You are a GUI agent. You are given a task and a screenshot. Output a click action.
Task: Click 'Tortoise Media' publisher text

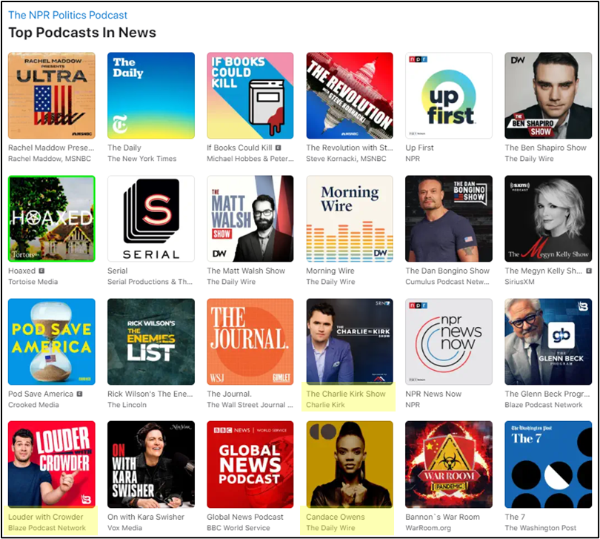[33, 282]
